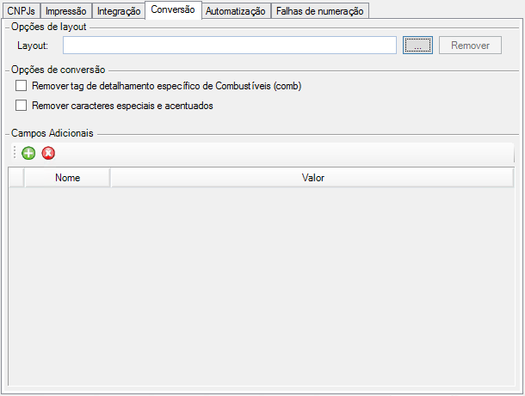This screenshot has width=525, height=396.
Task: Go to the Integração tab
Action: pyautogui.click(x=118, y=11)
